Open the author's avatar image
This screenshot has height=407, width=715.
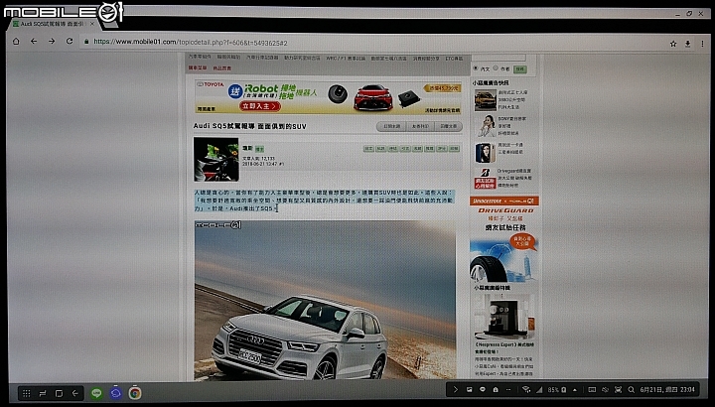pos(216,160)
